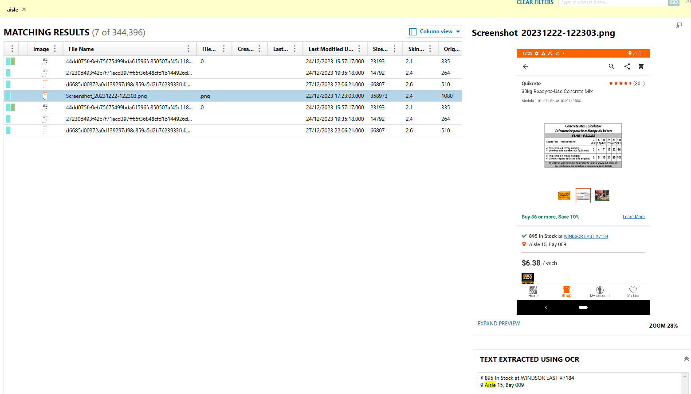Sort by the File Name column header
Viewport: 691px width, 394px height.
point(81,49)
